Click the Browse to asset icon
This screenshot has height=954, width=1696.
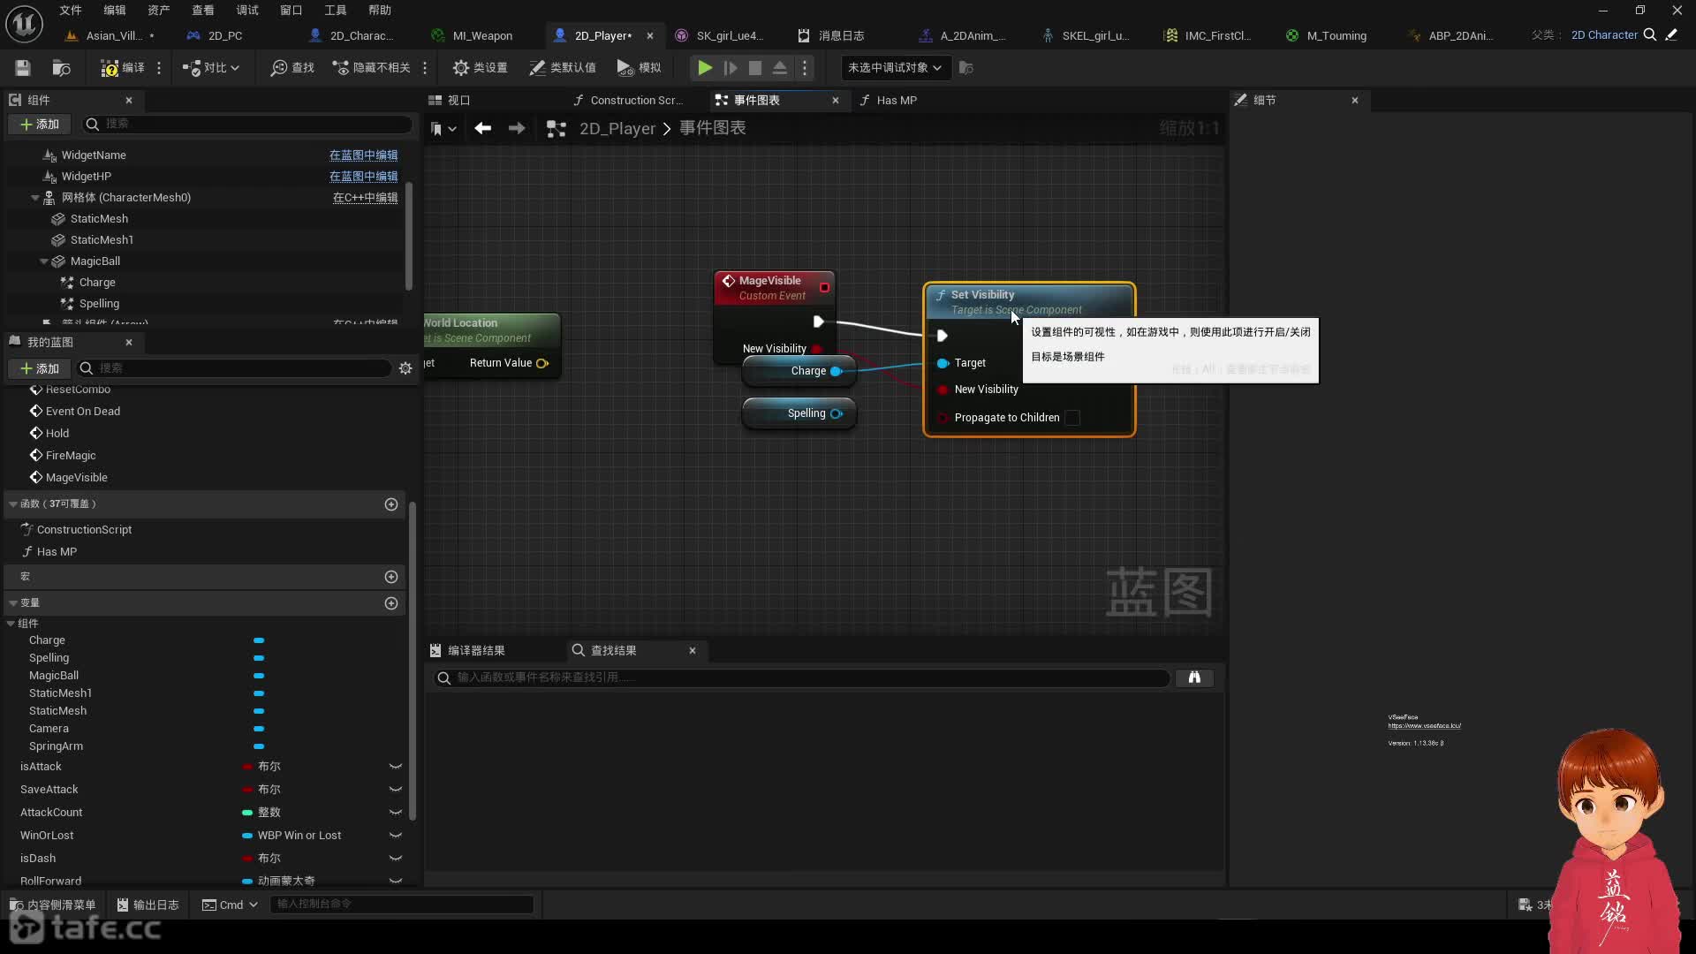pyautogui.click(x=61, y=68)
